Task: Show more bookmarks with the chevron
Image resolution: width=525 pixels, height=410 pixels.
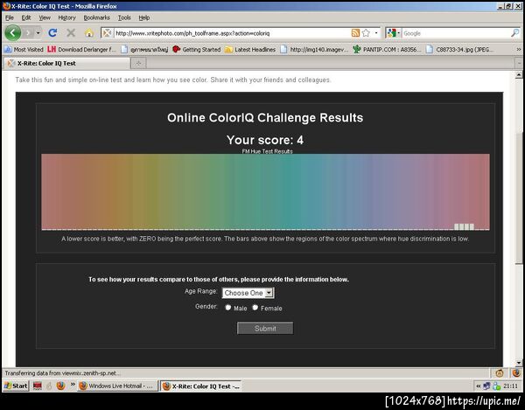Action: 519,50
